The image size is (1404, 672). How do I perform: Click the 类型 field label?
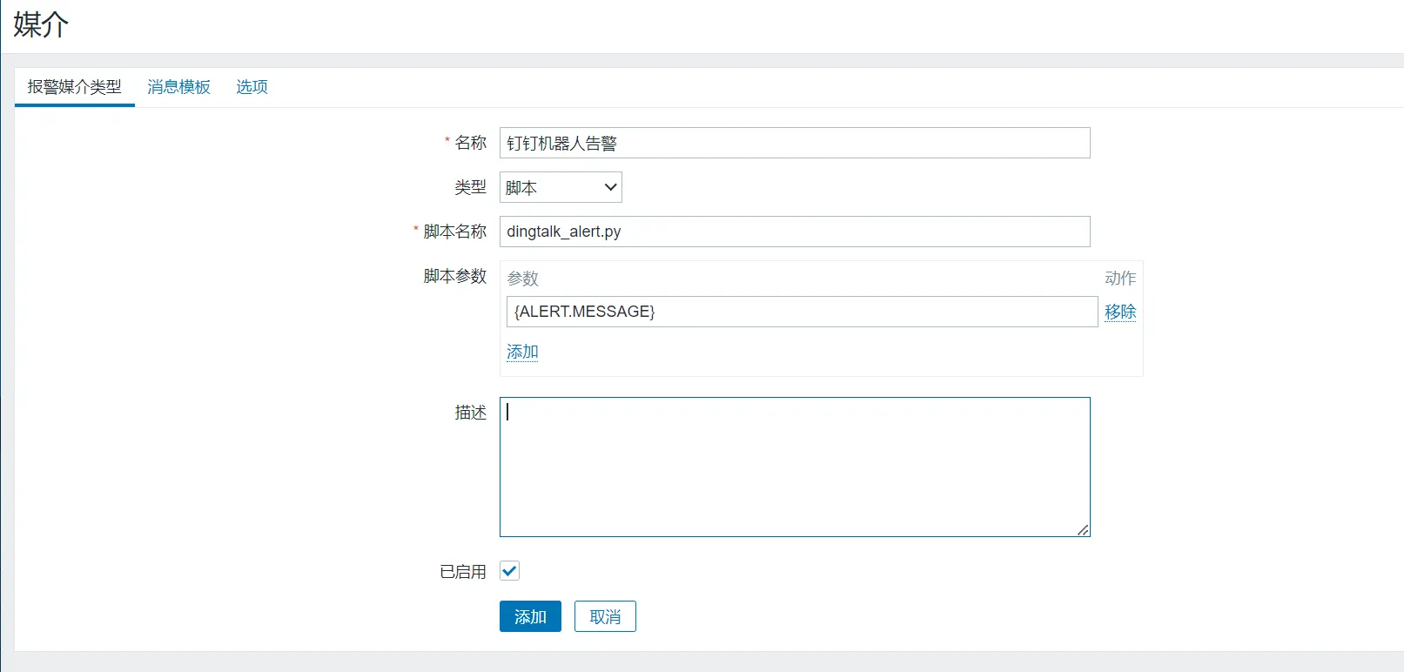pos(470,187)
